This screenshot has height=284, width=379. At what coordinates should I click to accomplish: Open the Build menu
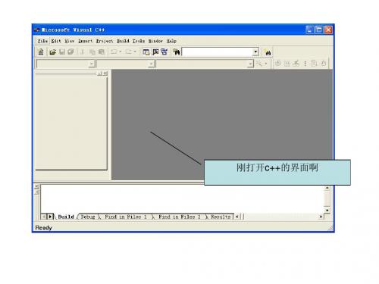(123, 41)
